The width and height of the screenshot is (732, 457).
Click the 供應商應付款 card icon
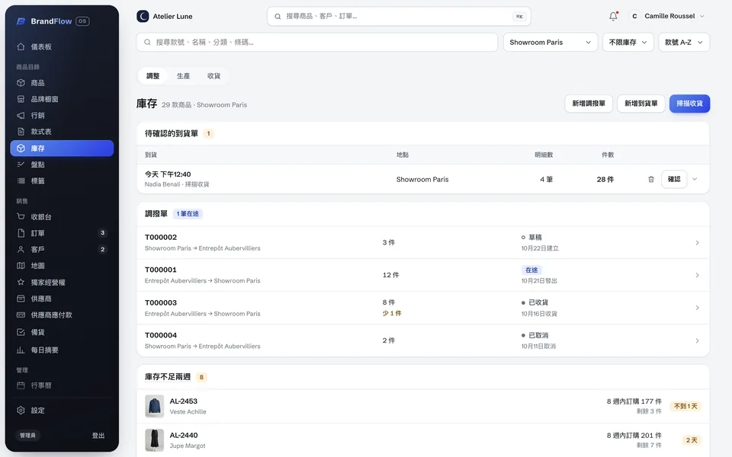click(x=21, y=315)
